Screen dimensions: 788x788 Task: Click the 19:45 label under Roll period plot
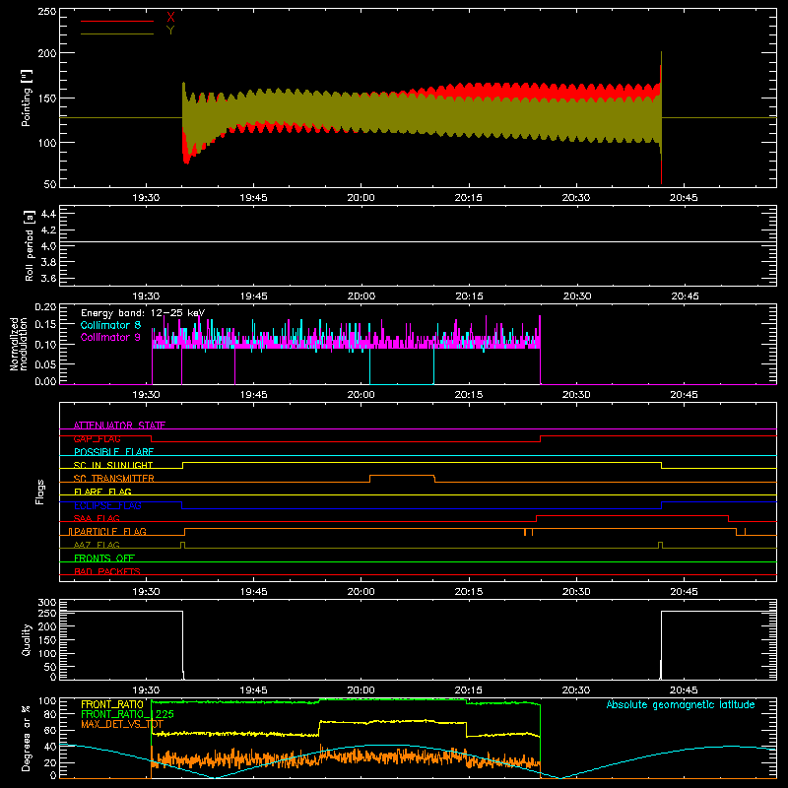(x=254, y=296)
